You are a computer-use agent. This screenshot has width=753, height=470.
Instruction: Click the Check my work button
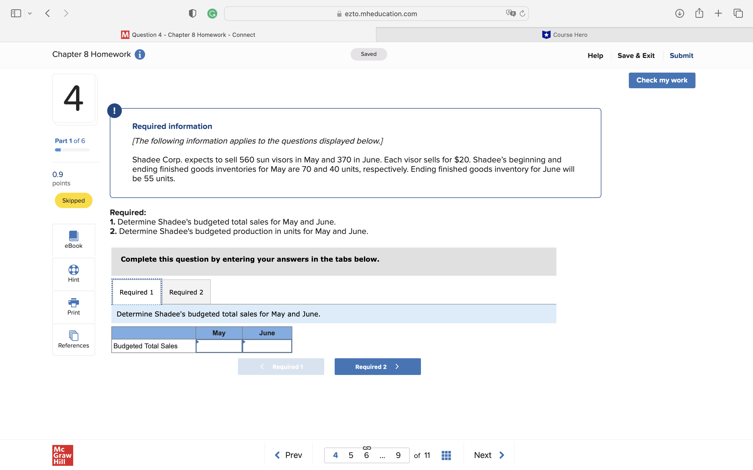point(662,80)
